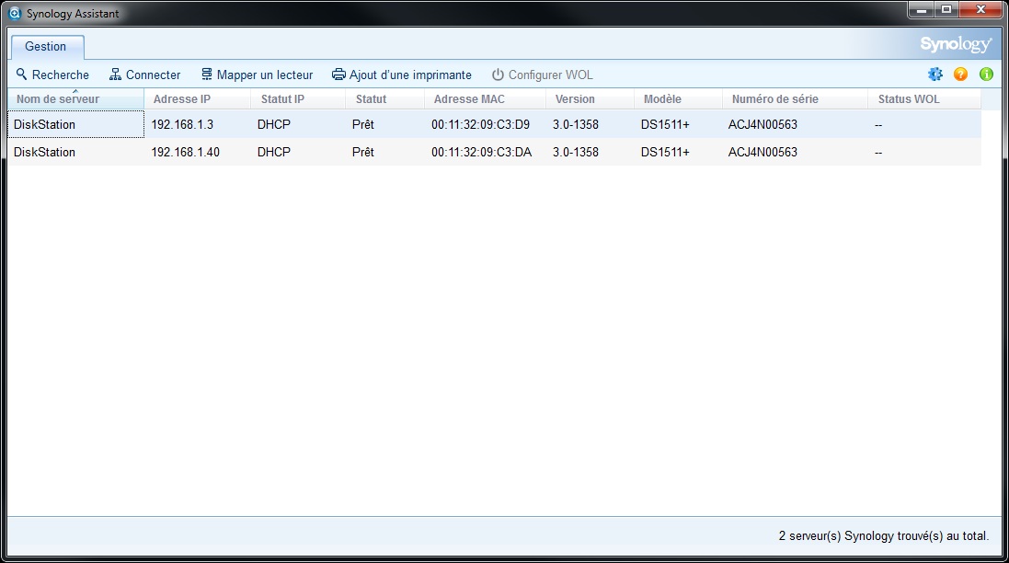Click MAC address 00:11:32:09:C3:D9
1009x563 pixels.
tap(481, 124)
